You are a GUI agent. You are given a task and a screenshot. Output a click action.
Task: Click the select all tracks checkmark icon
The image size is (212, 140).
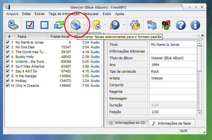pyautogui.click(x=30, y=25)
